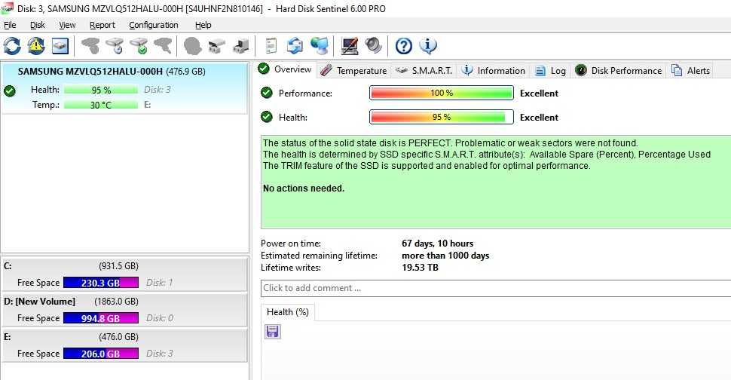Click the network globe monitor icon
This screenshot has height=380, width=731.
click(320, 46)
